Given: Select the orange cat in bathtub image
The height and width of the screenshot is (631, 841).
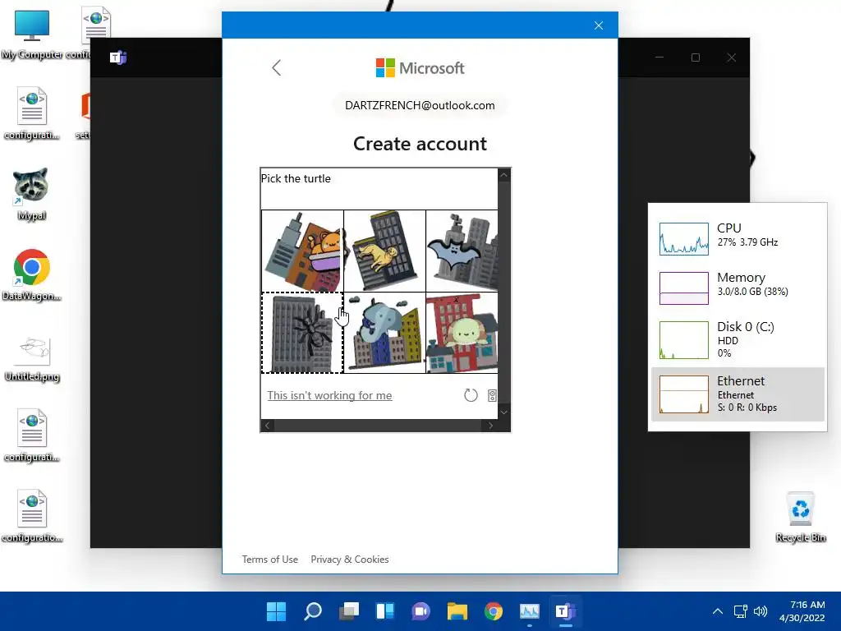Looking at the screenshot, I should (302, 251).
